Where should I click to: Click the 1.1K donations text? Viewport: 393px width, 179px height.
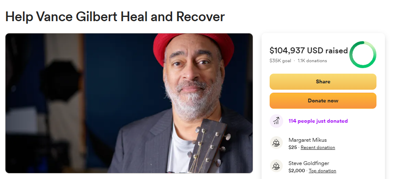click(x=312, y=61)
